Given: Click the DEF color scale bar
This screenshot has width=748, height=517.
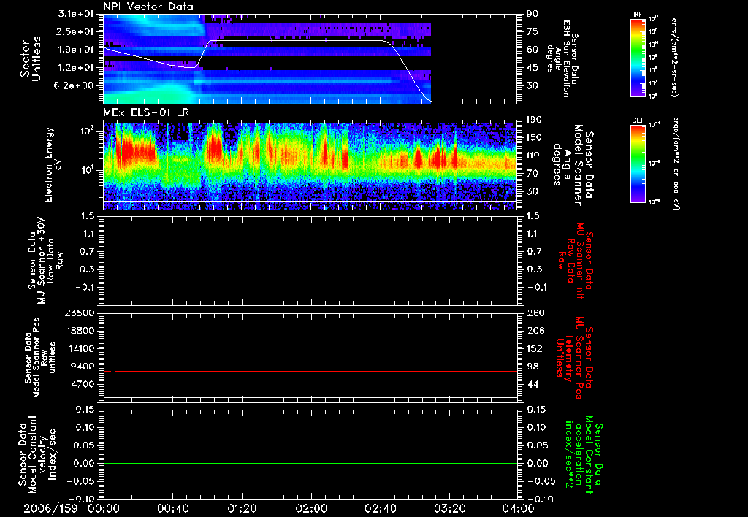Looking at the screenshot, I should 638,164.
